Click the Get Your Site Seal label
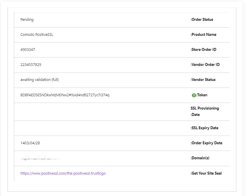The width and height of the screenshot is (249, 196). 206,173
